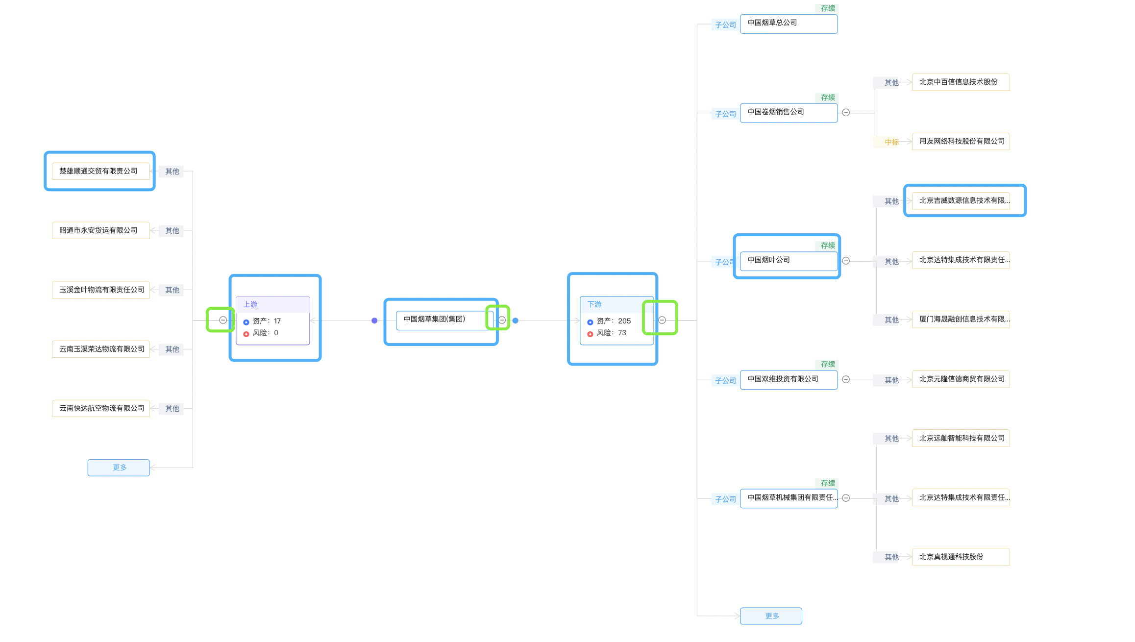Click the 子公司 tag beside 中国卷烟销售公司

[x=725, y=114]
